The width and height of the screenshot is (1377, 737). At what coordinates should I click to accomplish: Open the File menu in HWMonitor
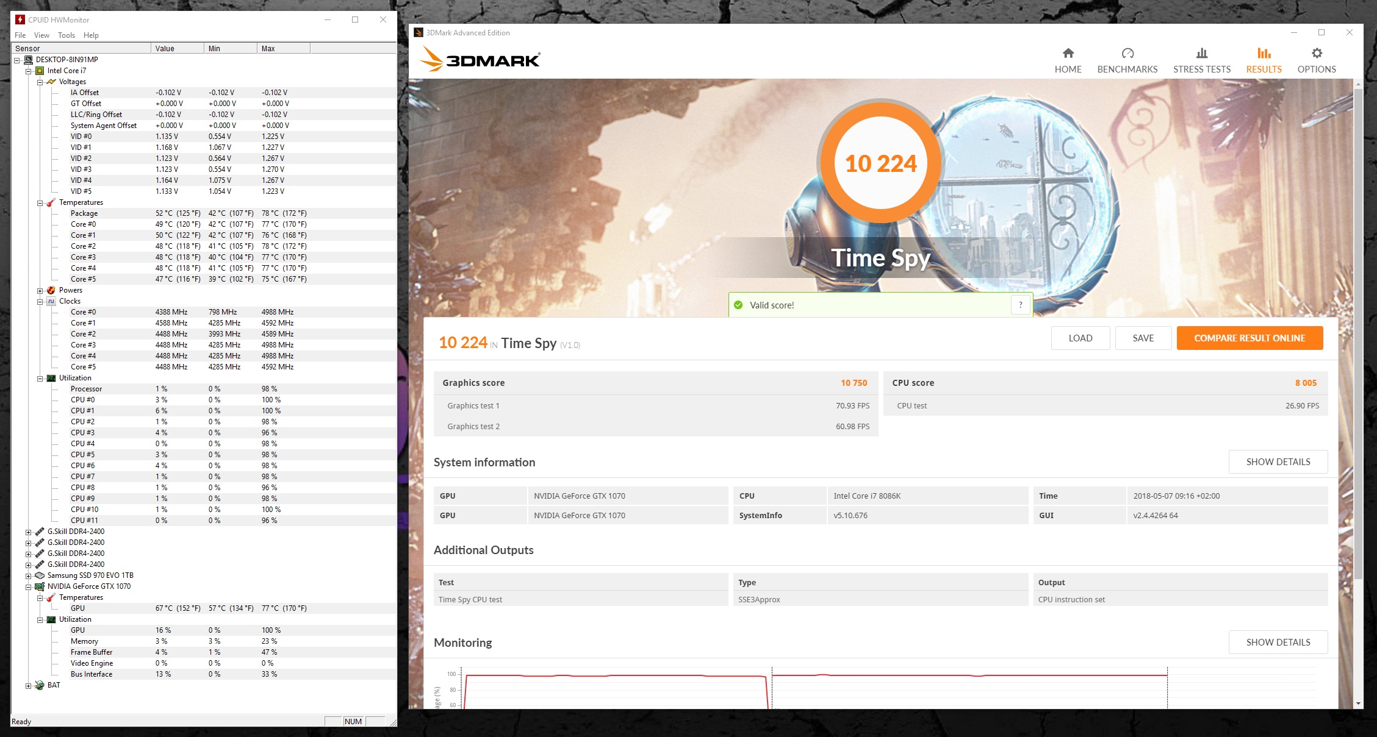20,35
